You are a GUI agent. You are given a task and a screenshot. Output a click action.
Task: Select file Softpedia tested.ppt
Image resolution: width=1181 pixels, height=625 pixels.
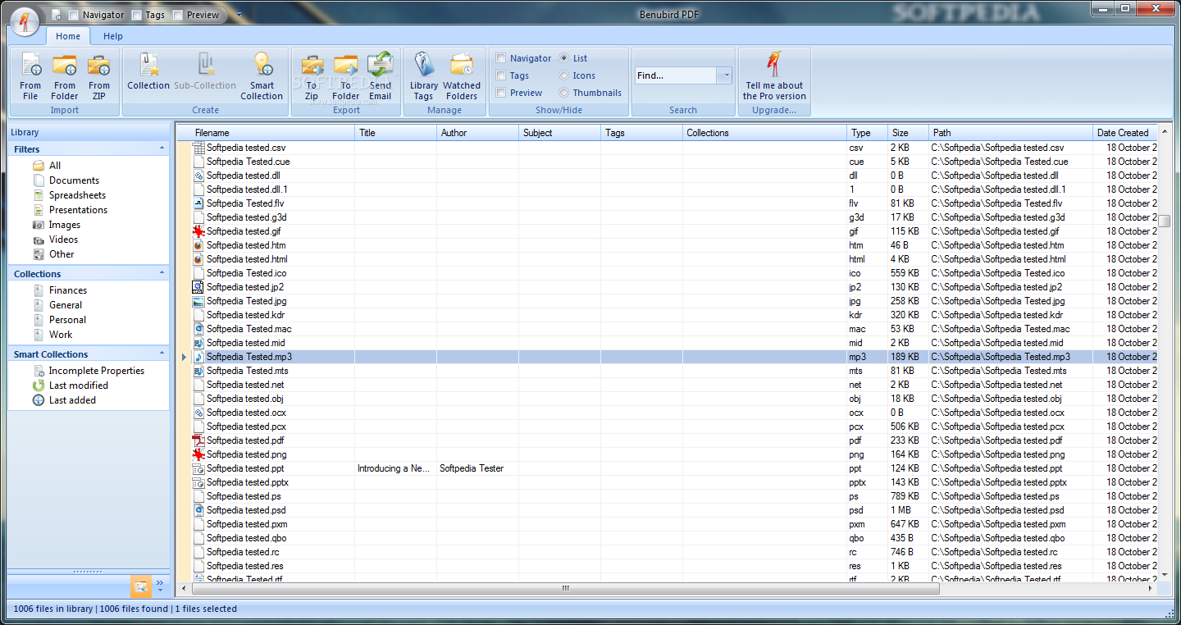pyautogui.click(x=245, y=468)
